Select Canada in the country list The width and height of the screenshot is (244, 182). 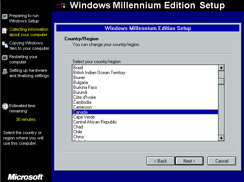(80, 112)
